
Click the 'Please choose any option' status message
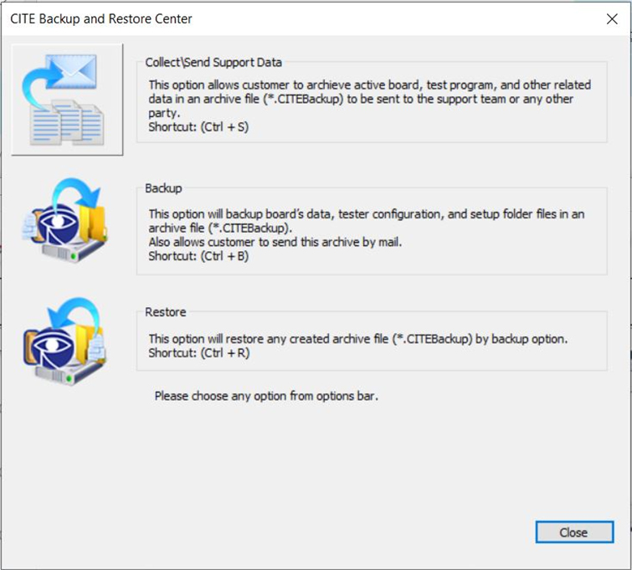coord(266,396)
